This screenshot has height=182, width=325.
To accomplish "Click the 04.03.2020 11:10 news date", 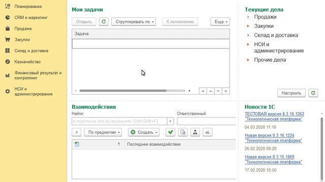I will tap(261, 127).
